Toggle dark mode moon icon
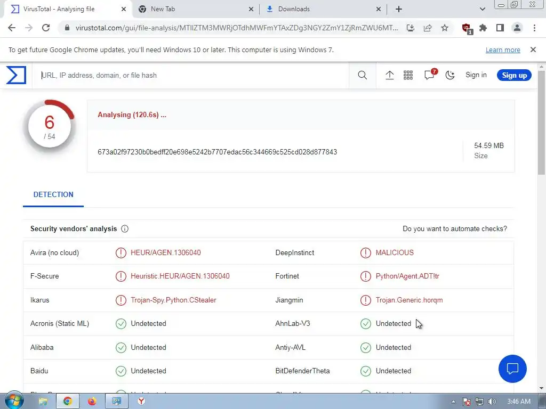546x409 pixels. pos(450,75)
